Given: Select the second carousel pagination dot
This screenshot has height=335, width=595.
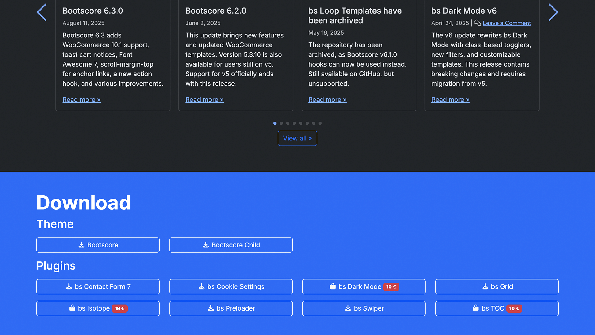Looking at the screenshot, I should [x=281, y=123].
